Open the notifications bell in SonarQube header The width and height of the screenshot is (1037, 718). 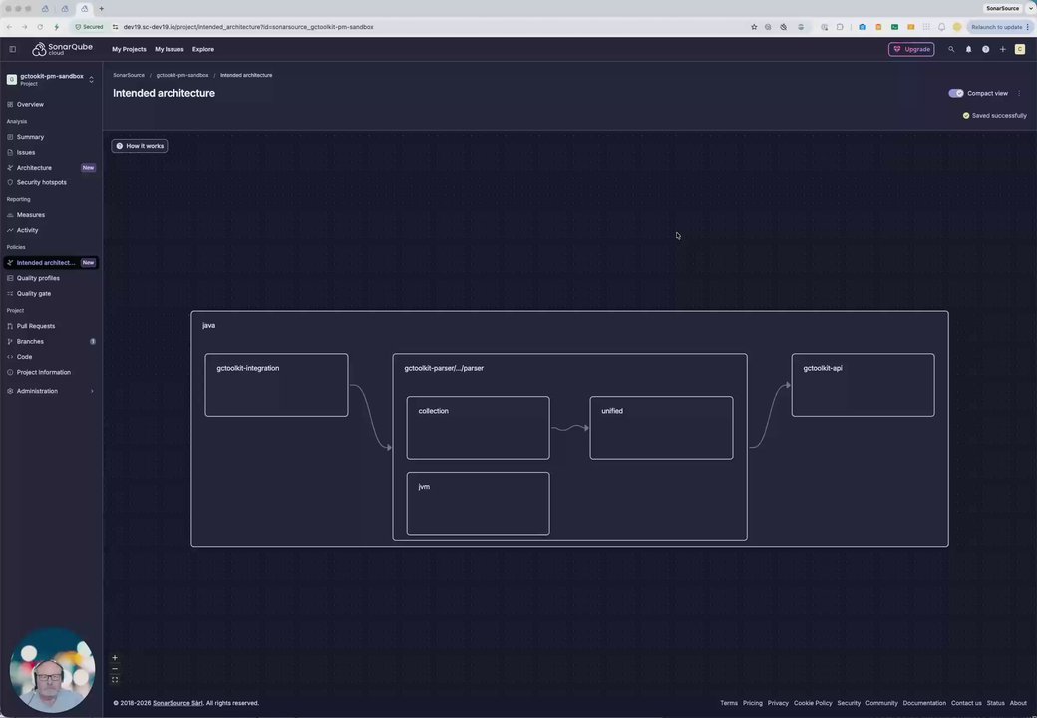tap(968, 49)
